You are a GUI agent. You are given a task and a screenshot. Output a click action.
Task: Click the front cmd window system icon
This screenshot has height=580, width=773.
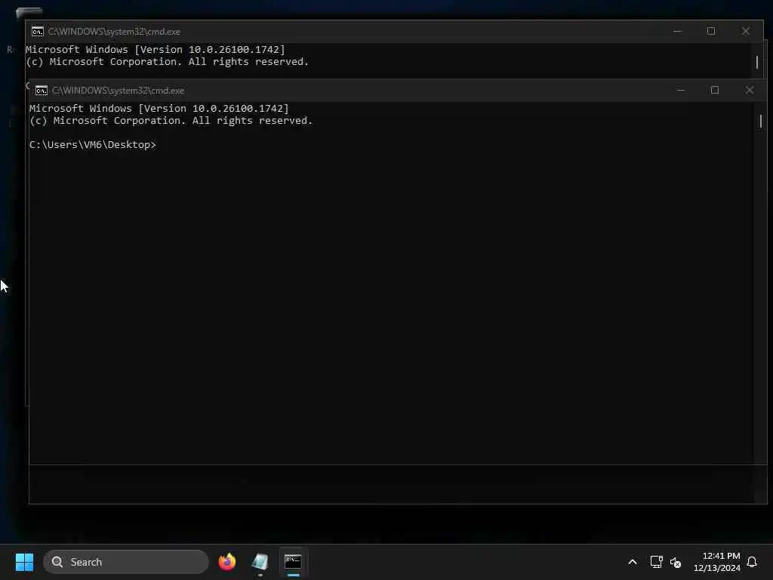(42, 91)
